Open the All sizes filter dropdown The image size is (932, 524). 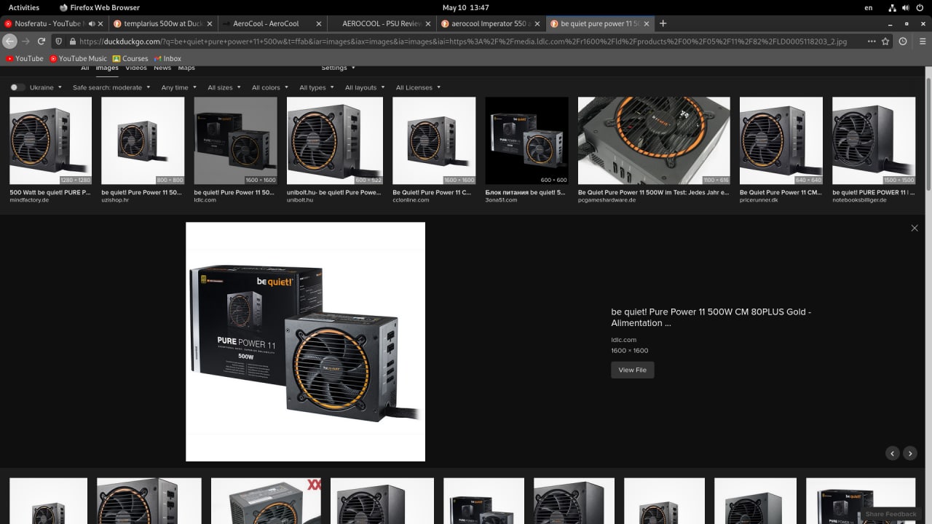225,87
